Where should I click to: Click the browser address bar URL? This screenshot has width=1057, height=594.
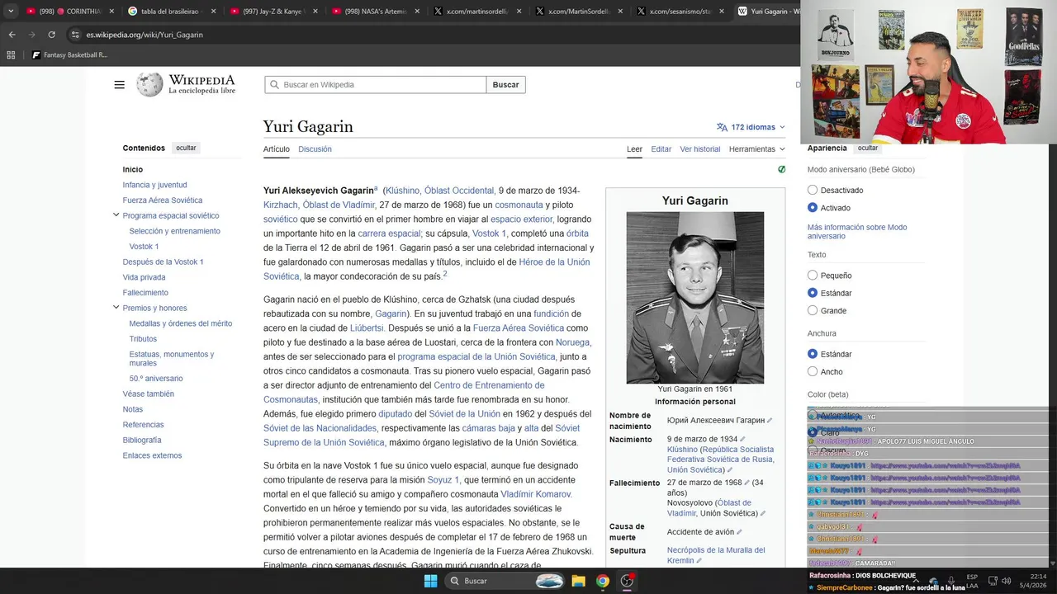point(145,35)
